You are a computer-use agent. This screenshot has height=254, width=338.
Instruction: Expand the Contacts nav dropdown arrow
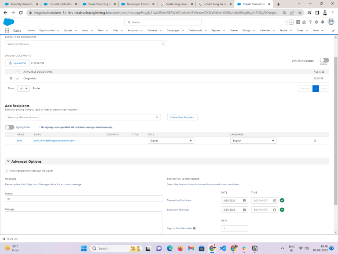point(161,31)
